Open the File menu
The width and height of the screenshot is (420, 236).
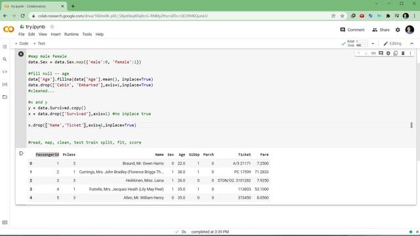tap(22, 34)
